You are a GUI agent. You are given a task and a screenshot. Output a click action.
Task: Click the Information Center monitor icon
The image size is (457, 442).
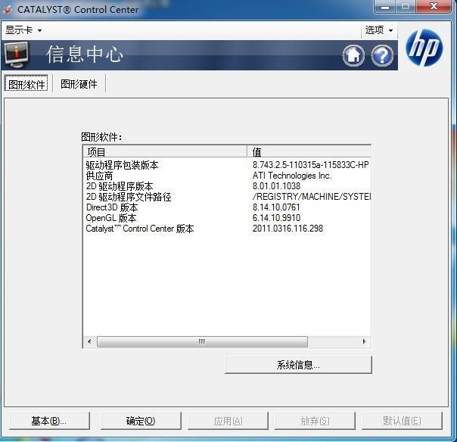17,54
